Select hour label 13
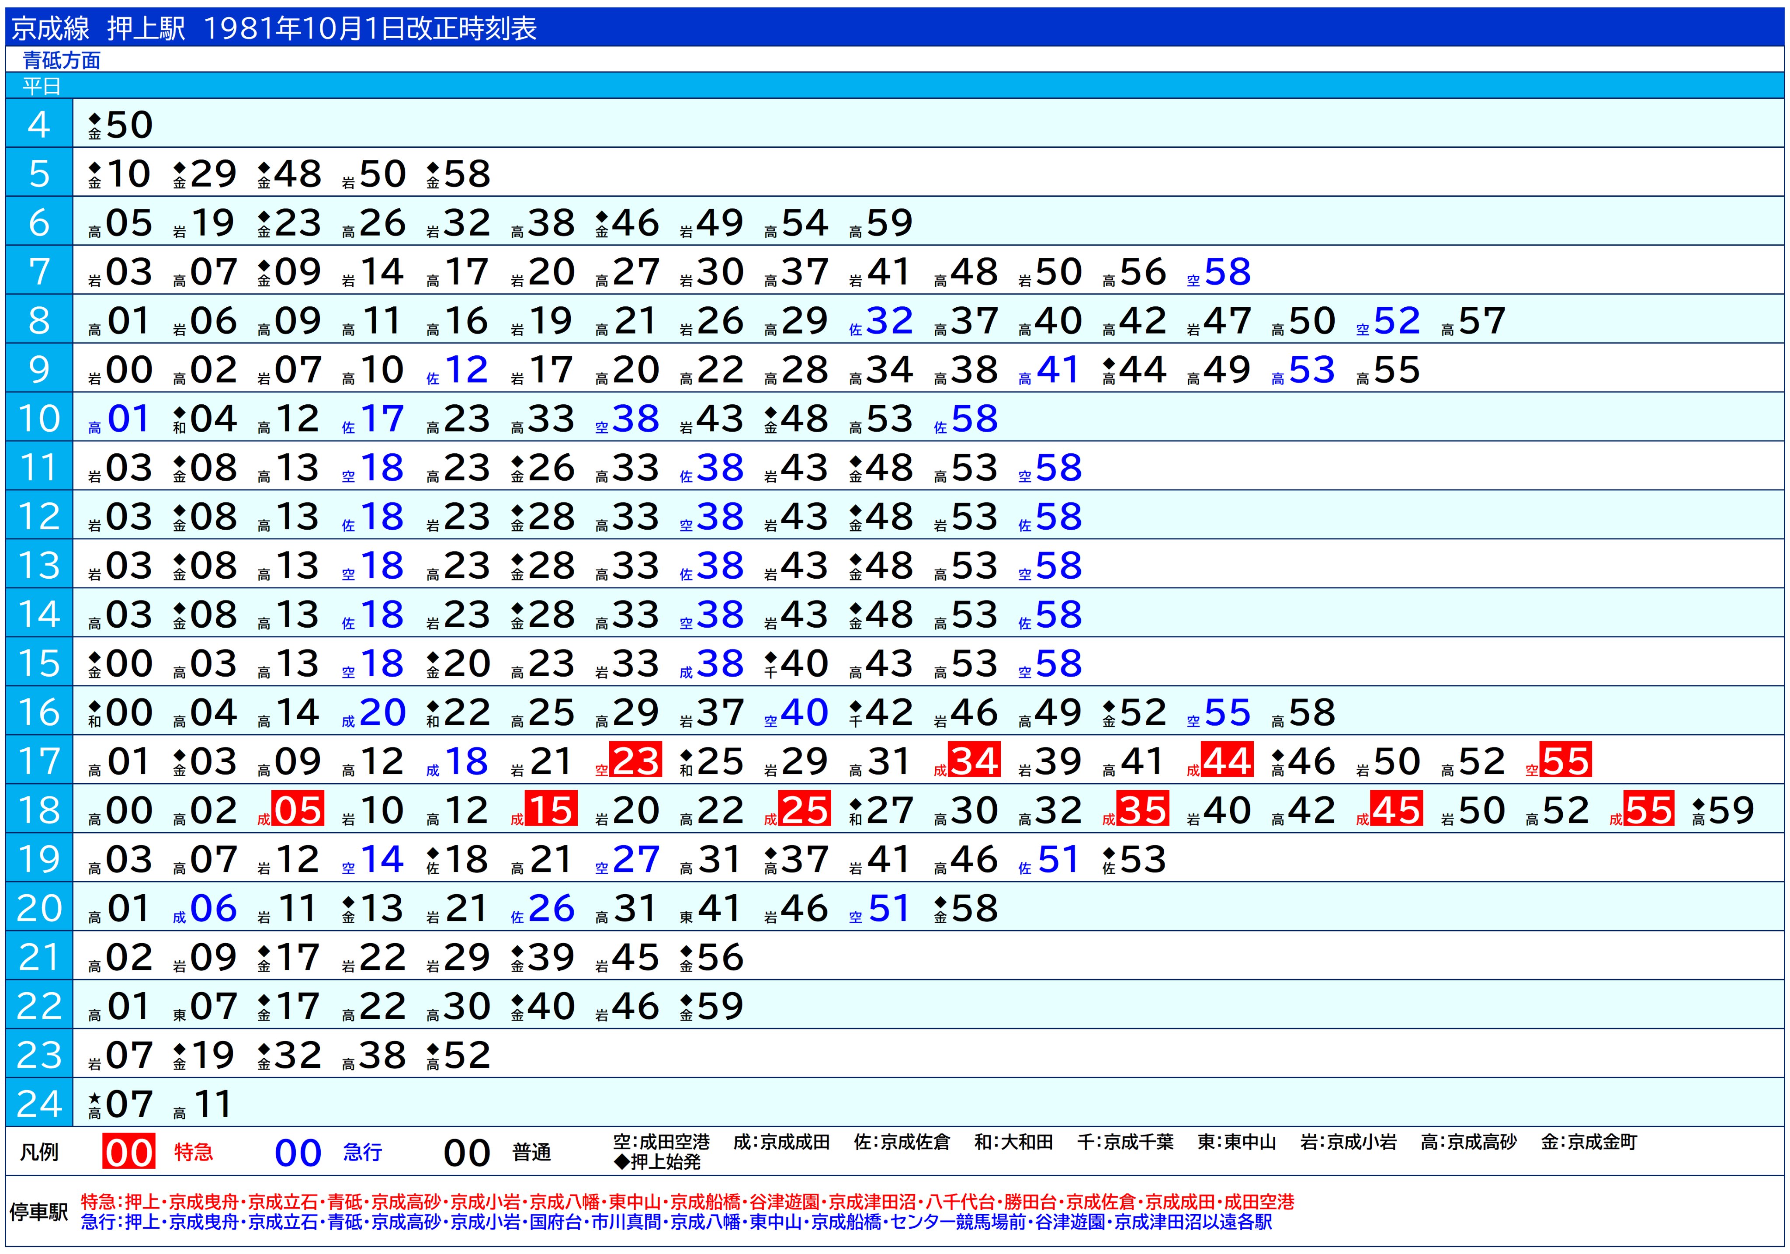Image resolution: width=1790 pixels, height=1254 pixels. pos(39,565)
